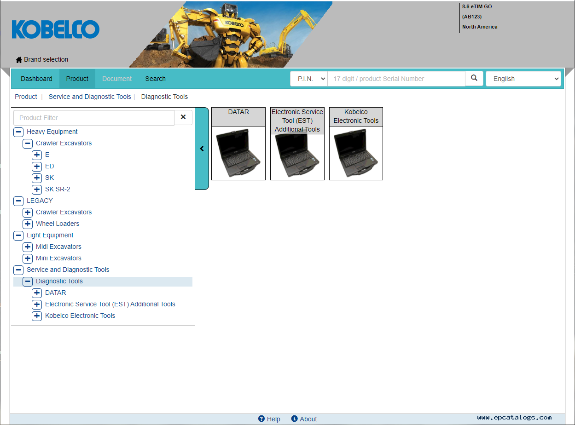
Task: Switch to the Dashboard tab
Action: point(36,79)
